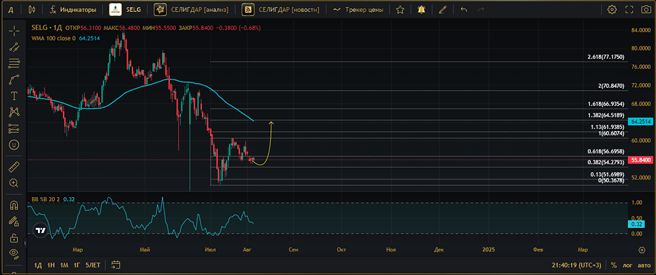Select the 1М date range button
Screen dimensions: 656x275
64,265
